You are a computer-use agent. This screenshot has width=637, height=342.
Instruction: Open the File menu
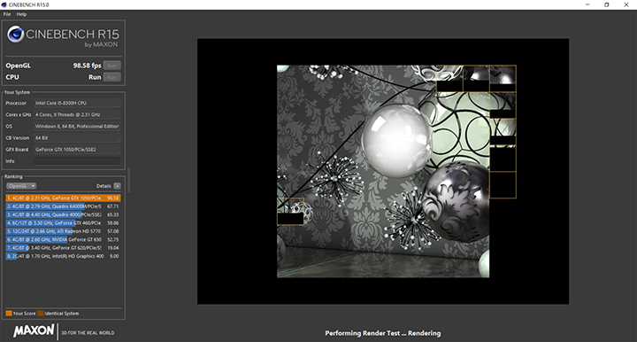pos(7,14)
